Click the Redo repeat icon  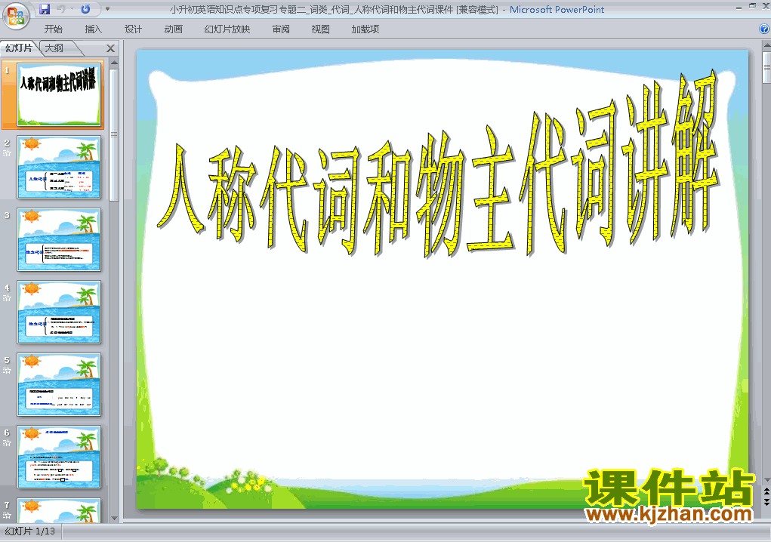pos(85,9)
